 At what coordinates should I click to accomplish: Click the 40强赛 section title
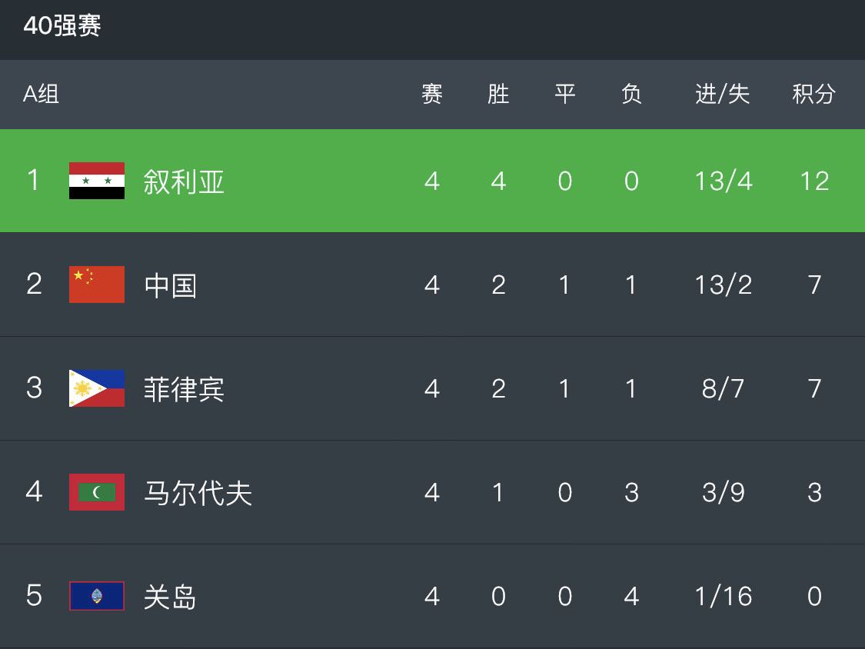coord(62,25)
